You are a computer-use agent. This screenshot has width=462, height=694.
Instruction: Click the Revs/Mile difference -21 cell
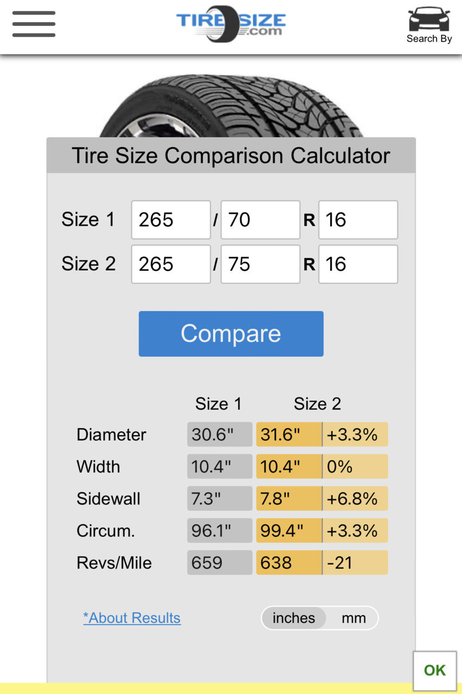(x=355, y=563)
